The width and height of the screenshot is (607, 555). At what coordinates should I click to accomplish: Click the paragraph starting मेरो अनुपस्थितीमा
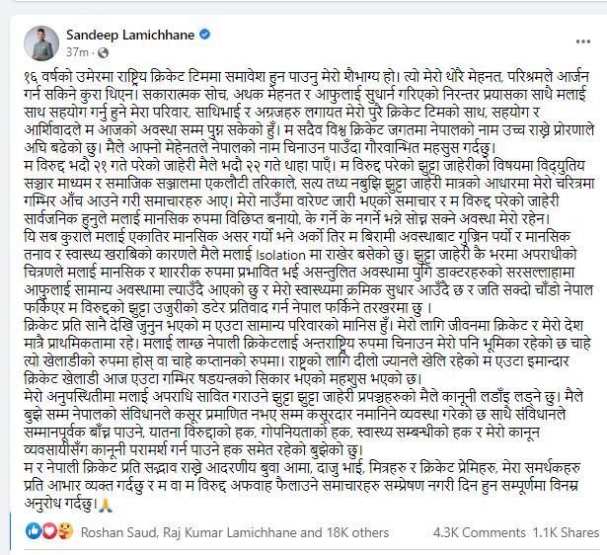(303, 424)
